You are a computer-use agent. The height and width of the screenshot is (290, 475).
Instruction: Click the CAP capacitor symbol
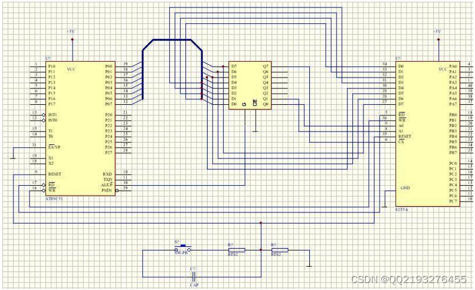pos(194,277)
